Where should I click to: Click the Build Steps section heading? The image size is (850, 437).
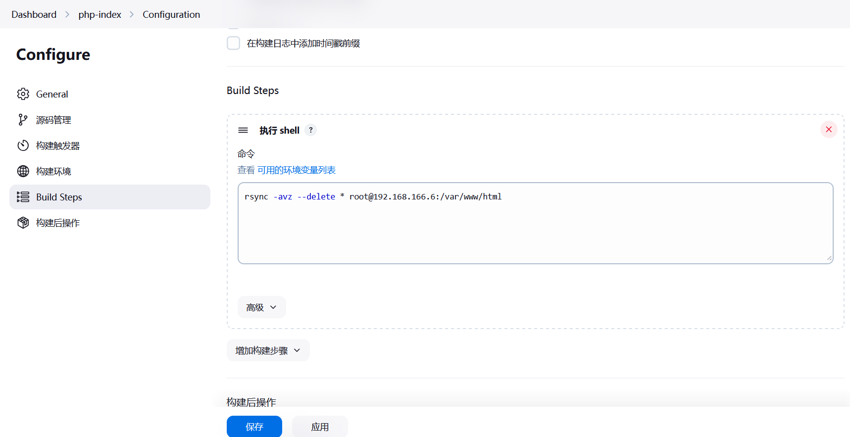252,91
